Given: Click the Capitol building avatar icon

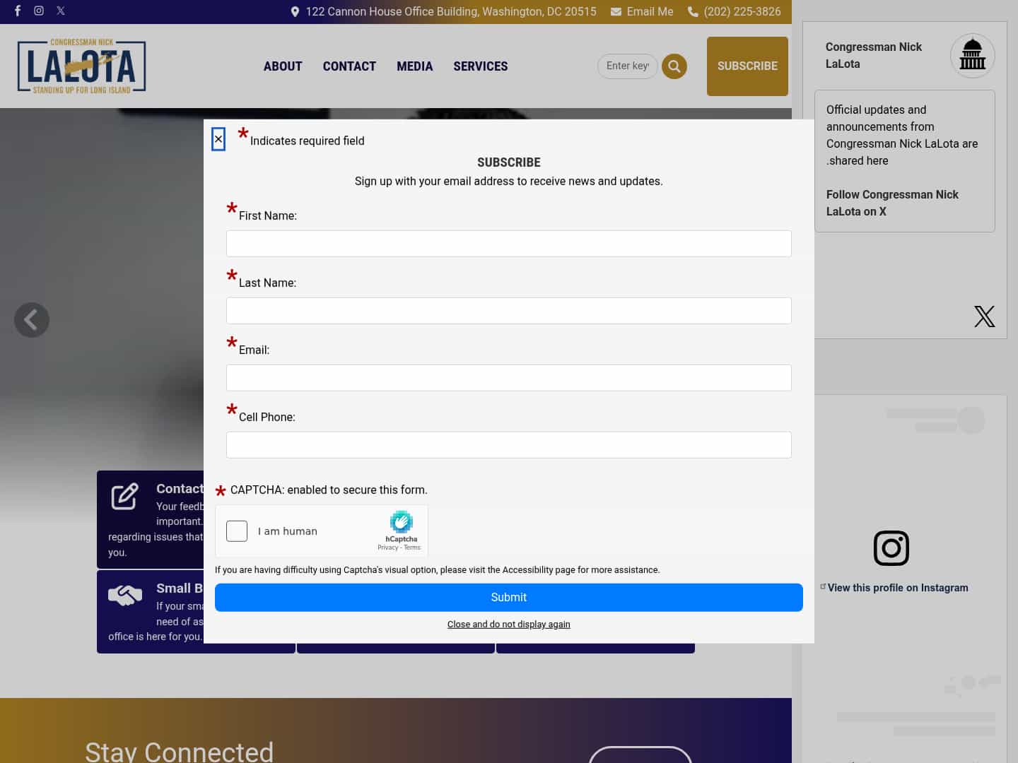Looking at the screenshot, I should click(972, 56).
